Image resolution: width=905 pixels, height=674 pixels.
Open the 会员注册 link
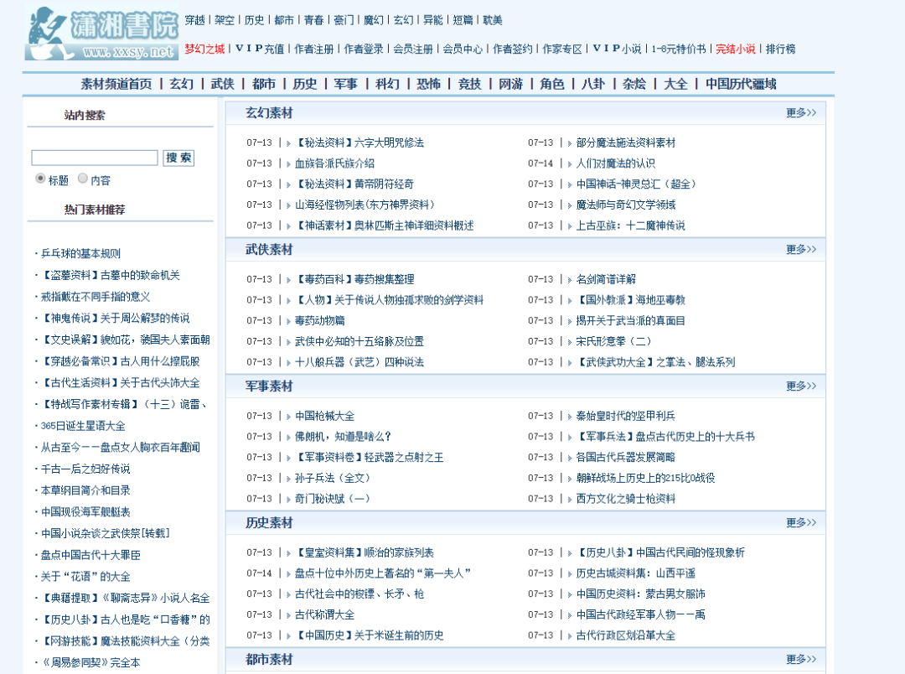pyautogui.click(x=413, y=49)
